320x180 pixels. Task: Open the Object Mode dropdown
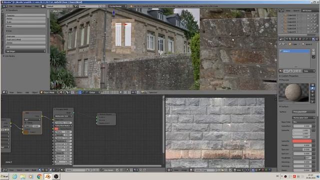[49, 92]
